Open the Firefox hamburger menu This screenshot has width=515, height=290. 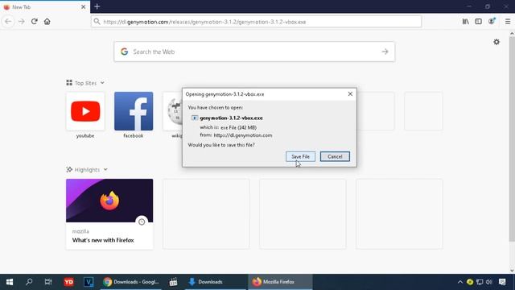[508, 22]
